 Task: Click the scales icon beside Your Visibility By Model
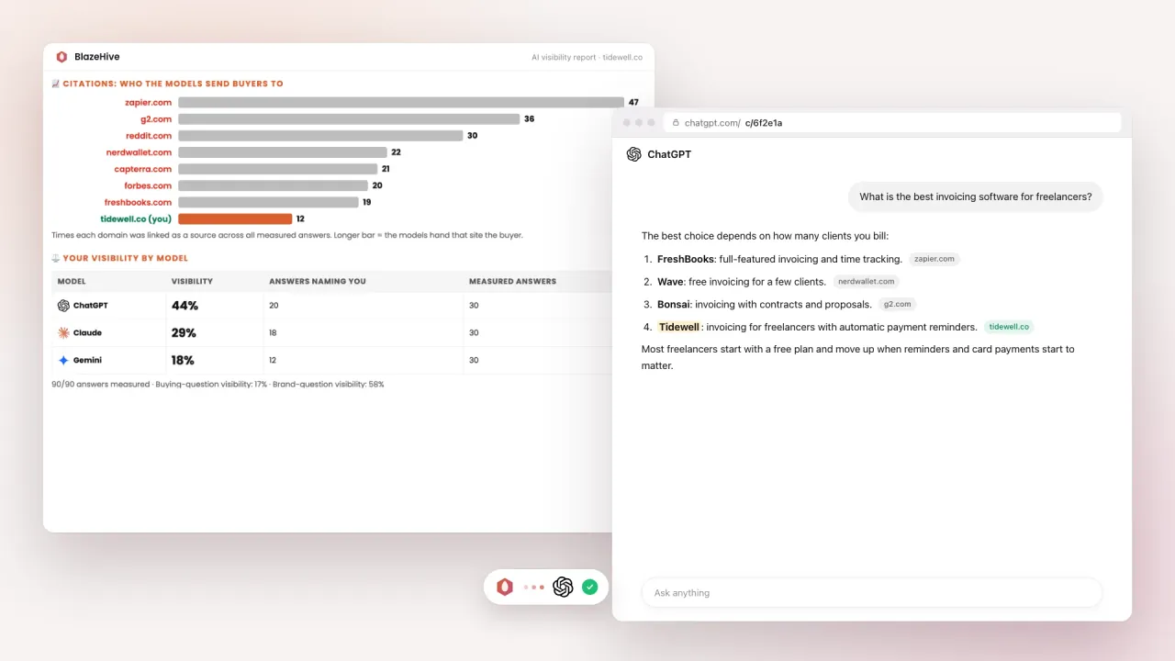[x=56, y=258]
